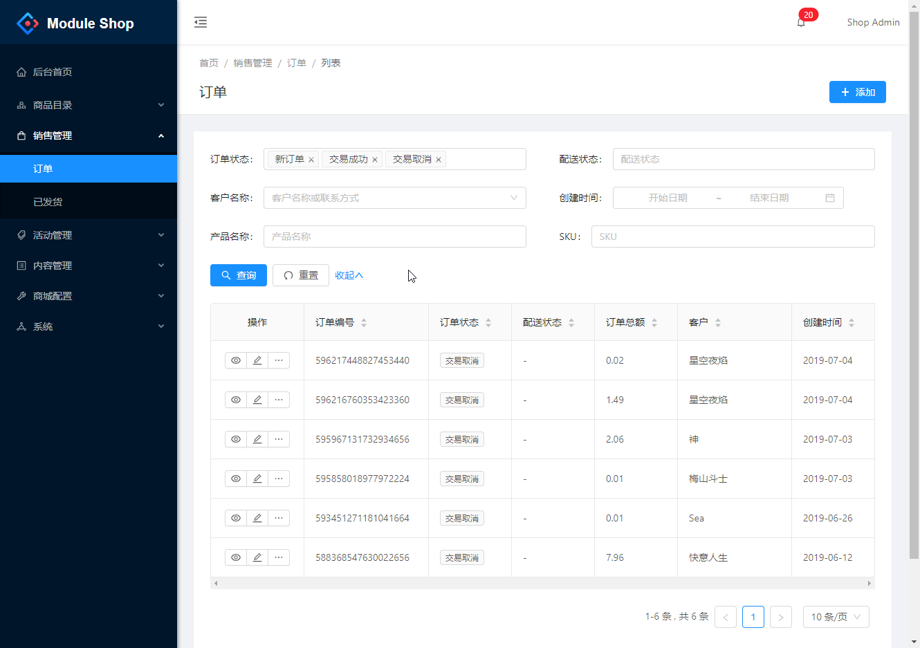Expand the 商品目录 sidebar menu
The width and height of the screenshot is (920, 648).
click(89, 105)
